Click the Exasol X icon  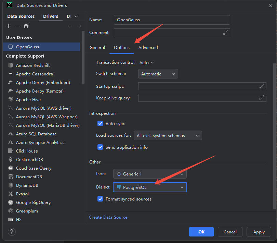[11, 194]
